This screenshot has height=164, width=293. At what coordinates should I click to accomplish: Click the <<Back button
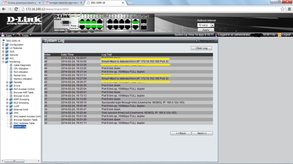point(181,133)
